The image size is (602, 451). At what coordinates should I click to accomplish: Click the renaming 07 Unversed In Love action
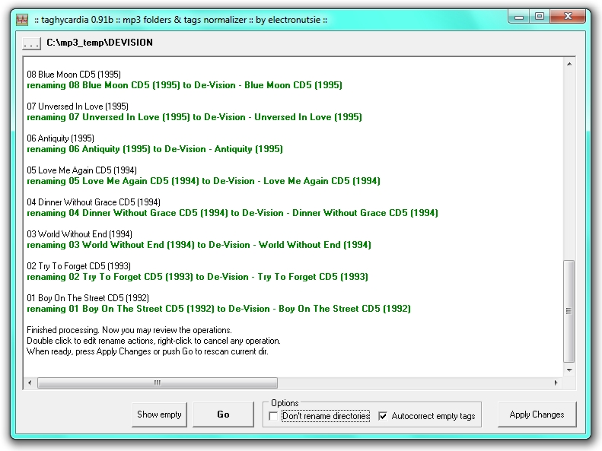pos(194,117)
